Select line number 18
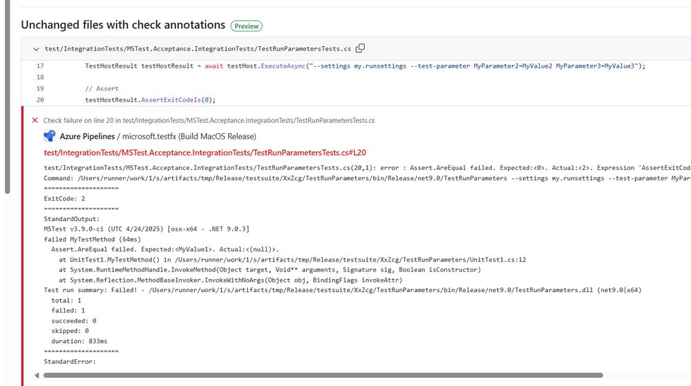This screenshot has width=691, height=386. coord(40,77)
